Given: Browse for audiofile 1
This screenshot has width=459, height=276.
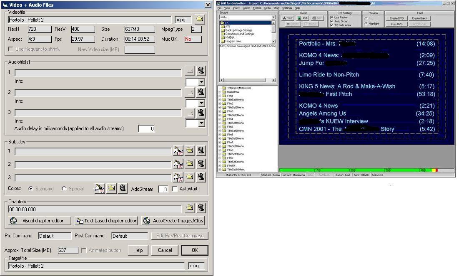Looking at the screenshot, I should point(190,71).
